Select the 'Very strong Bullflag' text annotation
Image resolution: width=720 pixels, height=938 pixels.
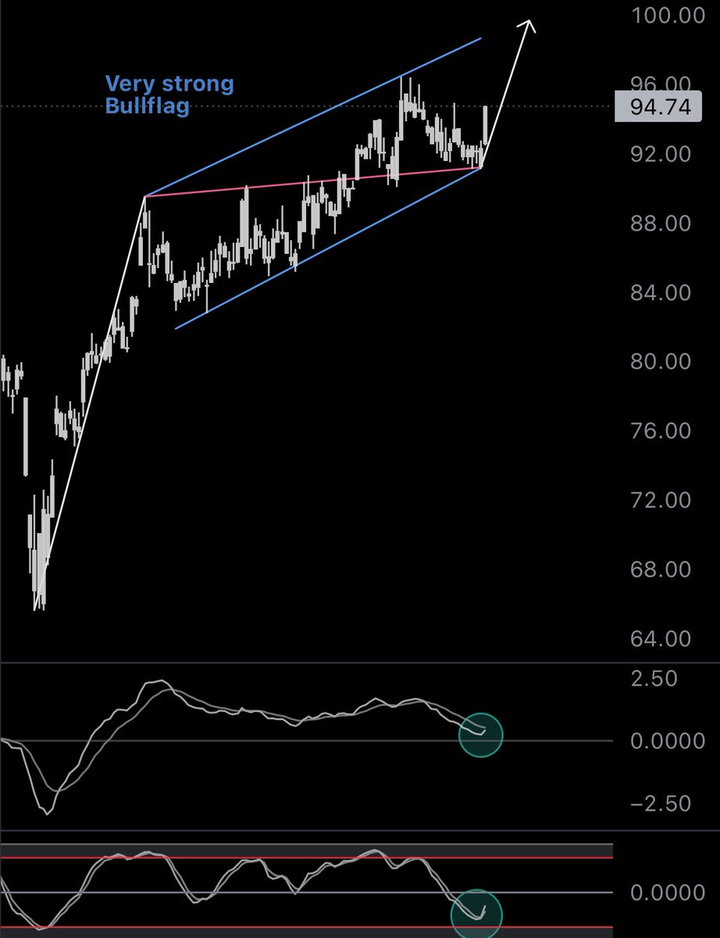coord(169,95)
